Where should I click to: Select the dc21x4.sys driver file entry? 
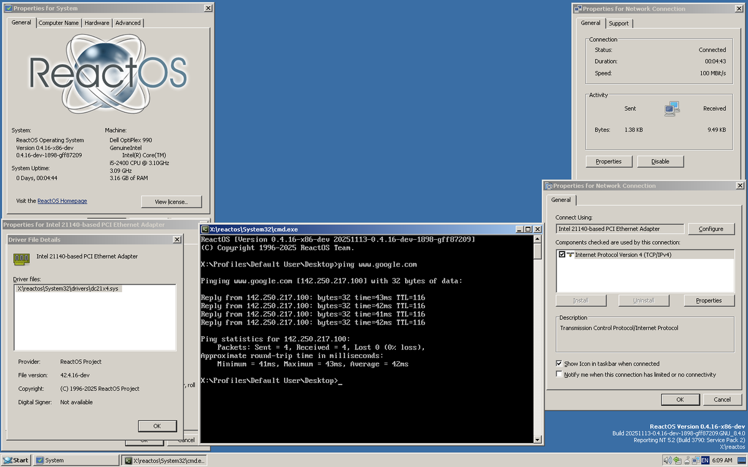[67, 288]
